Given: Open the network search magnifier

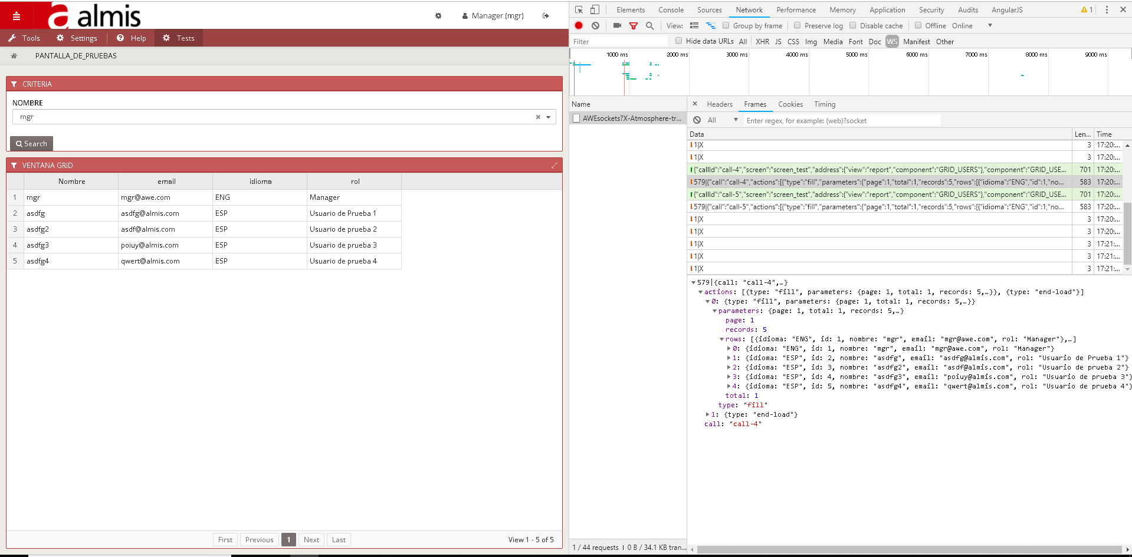Looking at the screenshot, I should tap(649, 25).
